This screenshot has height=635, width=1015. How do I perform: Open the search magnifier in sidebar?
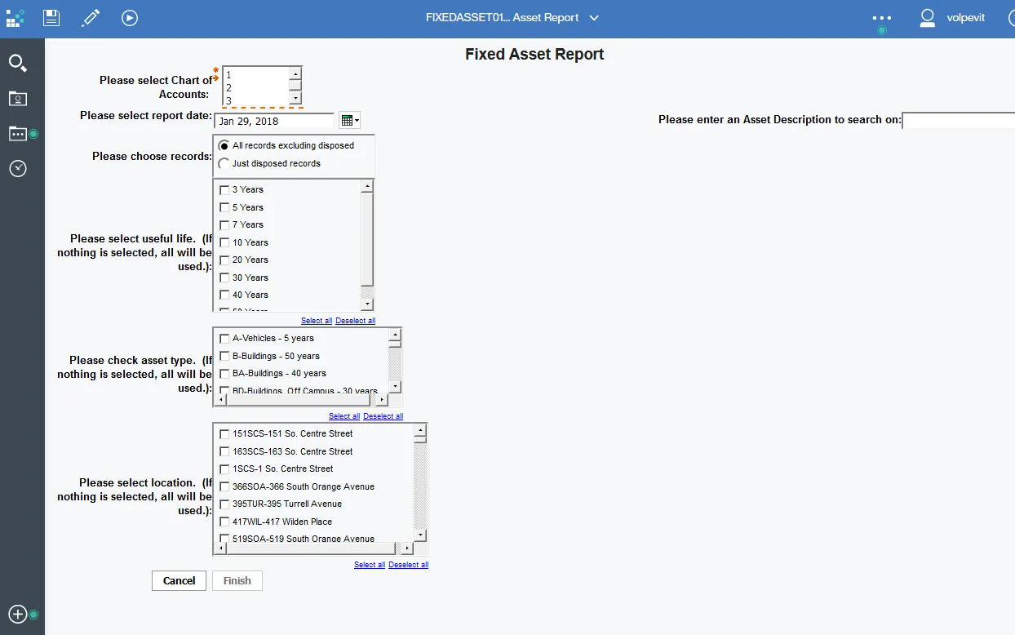pyautogui.click(x=18, y=63)
